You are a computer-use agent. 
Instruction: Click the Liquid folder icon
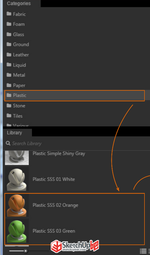click(x=9, y=65)
